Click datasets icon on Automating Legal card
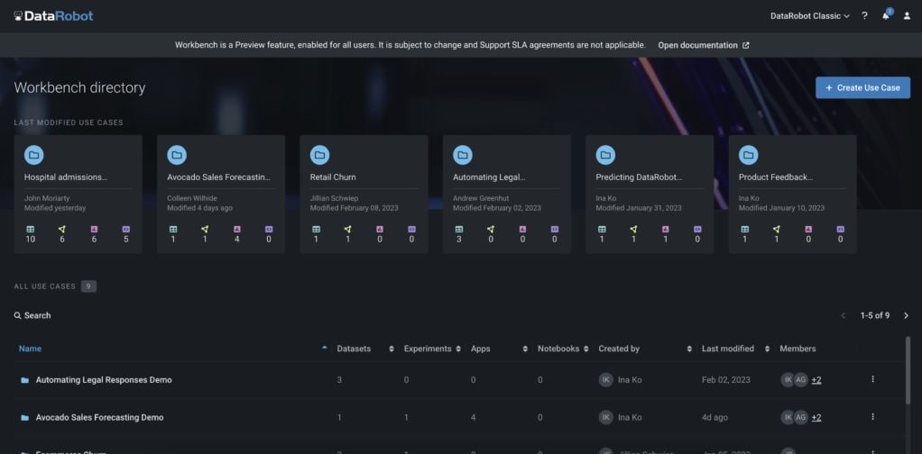The width and height of the screenshot is (922, 454). 458,229
